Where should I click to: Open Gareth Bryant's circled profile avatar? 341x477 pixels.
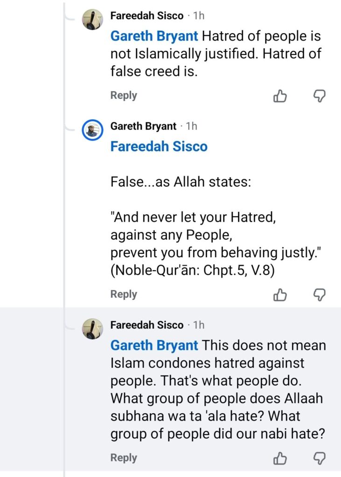[92, 129]
